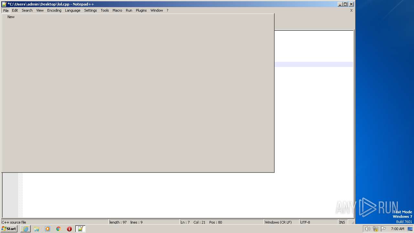
Task: Minimize the Notepad++ window
Action: click(340, 4)
